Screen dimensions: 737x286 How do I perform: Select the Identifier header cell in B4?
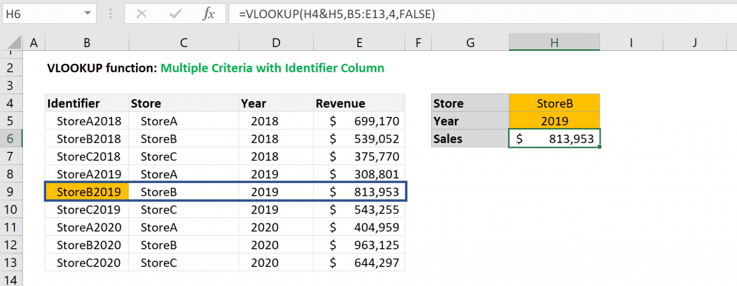pos(86,103)
